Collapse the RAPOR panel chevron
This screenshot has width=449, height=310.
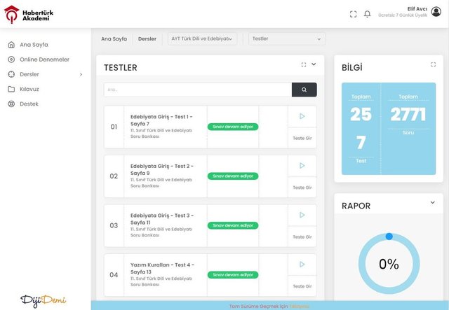pos(432,203)
